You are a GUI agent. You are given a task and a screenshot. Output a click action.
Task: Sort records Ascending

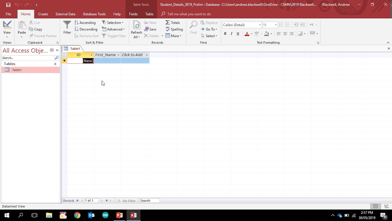click(x=85, y=22)
